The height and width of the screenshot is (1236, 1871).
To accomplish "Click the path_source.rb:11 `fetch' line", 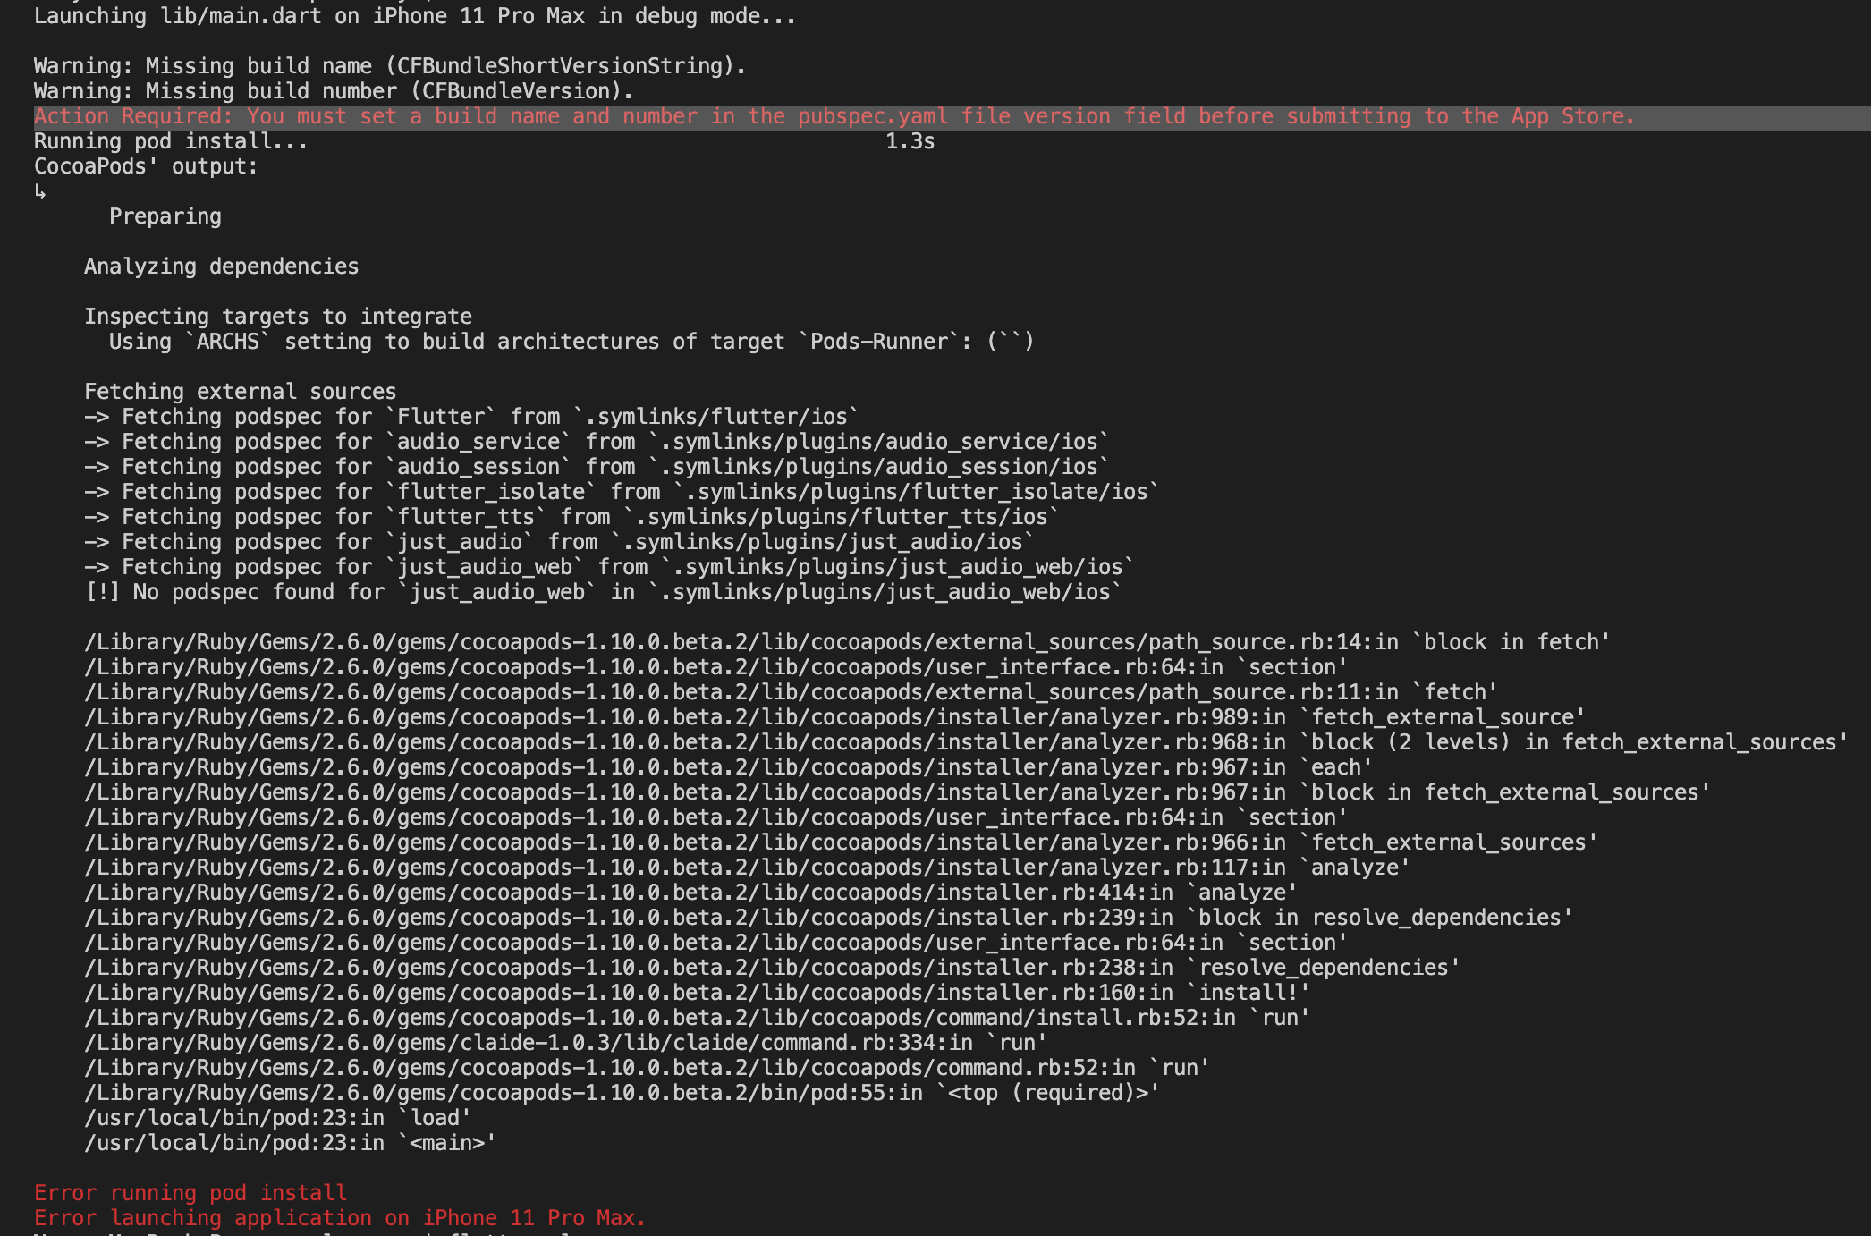I will [791, 692].
